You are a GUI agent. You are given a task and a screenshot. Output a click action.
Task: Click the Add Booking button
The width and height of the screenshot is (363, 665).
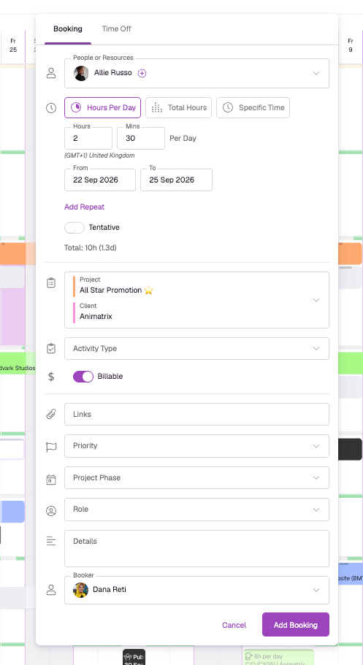pyautogui.click(x=296, y=625)
